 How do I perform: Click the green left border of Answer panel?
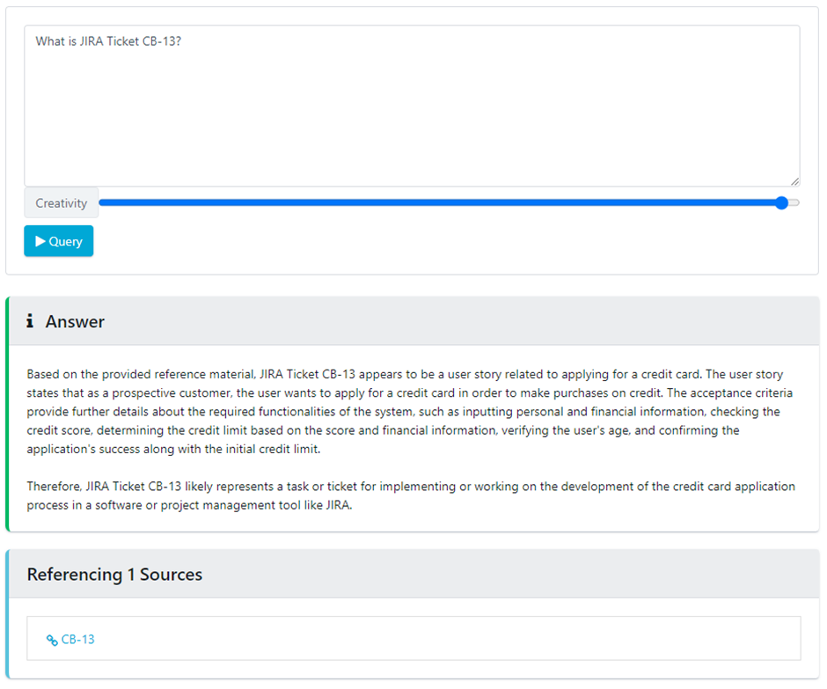click(8, 414)
